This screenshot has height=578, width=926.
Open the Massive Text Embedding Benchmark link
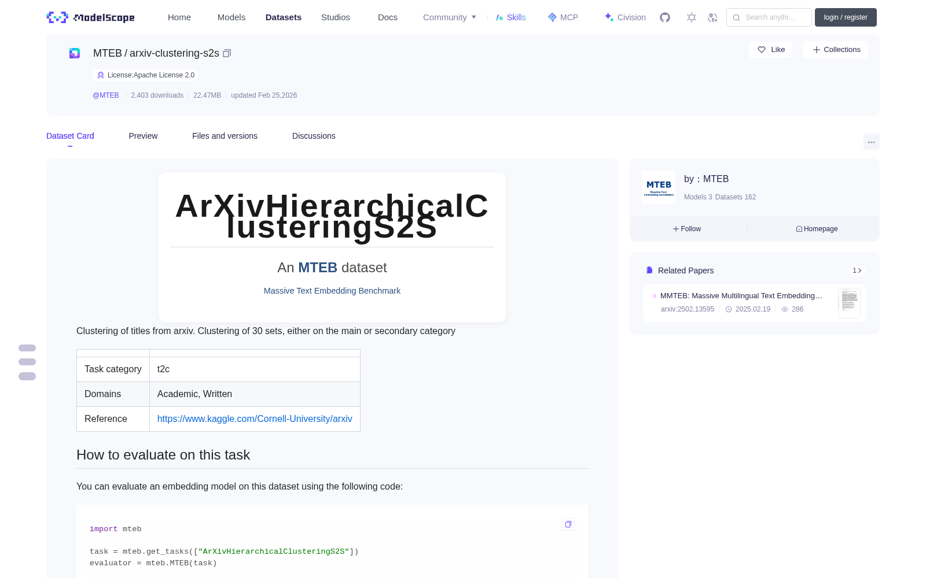point(332,291)
